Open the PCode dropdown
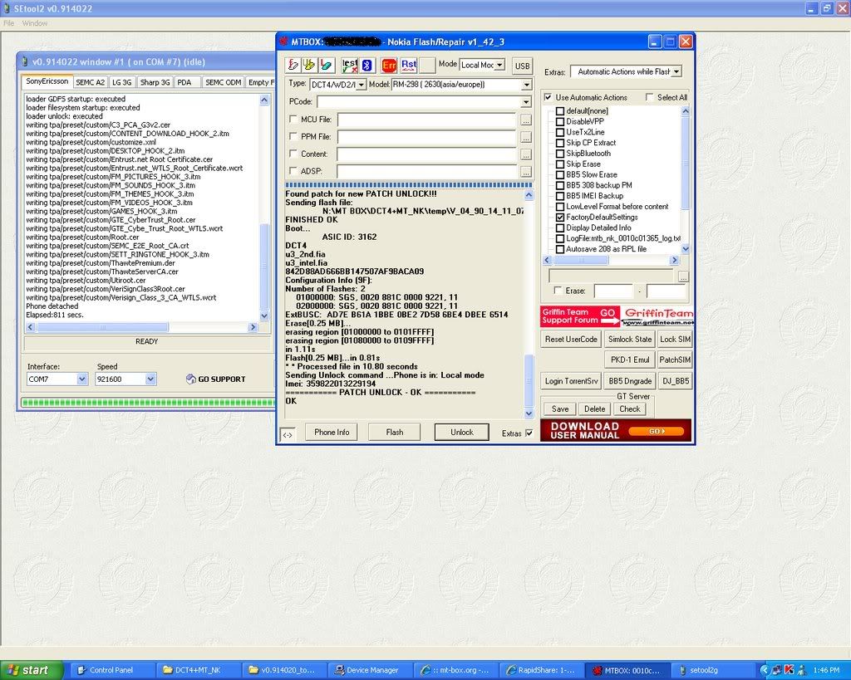 point(526,102)
